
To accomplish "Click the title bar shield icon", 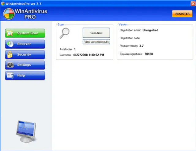I will (3, 4).
